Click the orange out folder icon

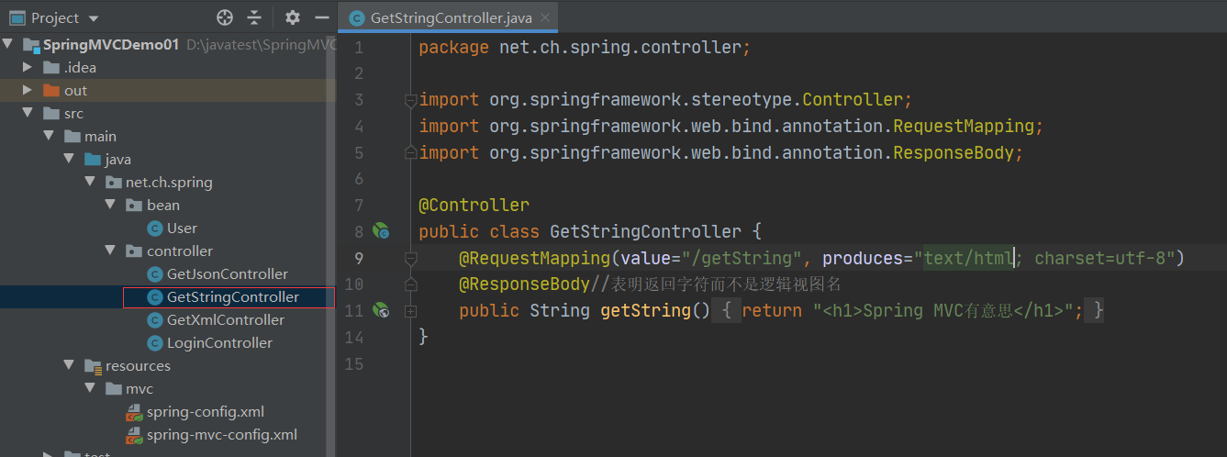point(51,90)
